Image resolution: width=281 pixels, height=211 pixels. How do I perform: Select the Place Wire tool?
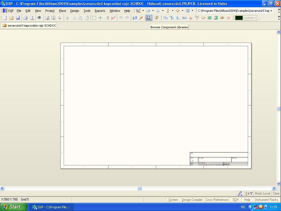tap(165, 18)
